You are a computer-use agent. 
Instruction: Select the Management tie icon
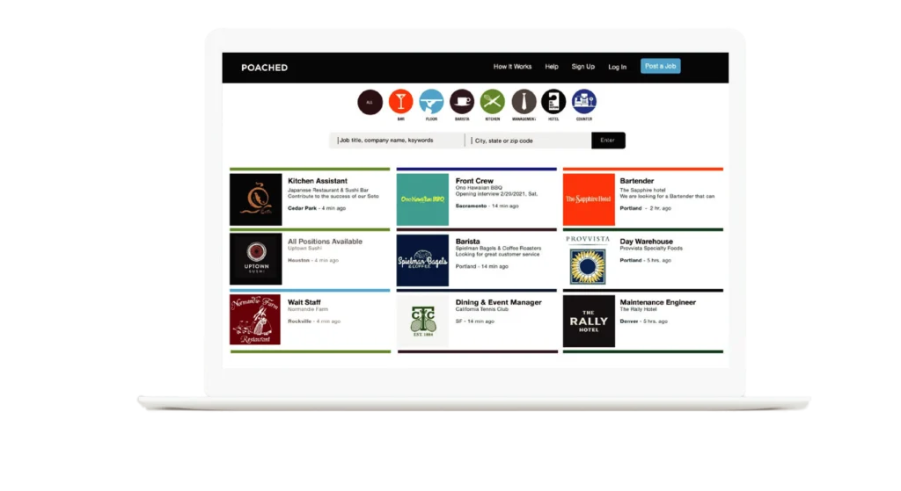coord(524,102)
